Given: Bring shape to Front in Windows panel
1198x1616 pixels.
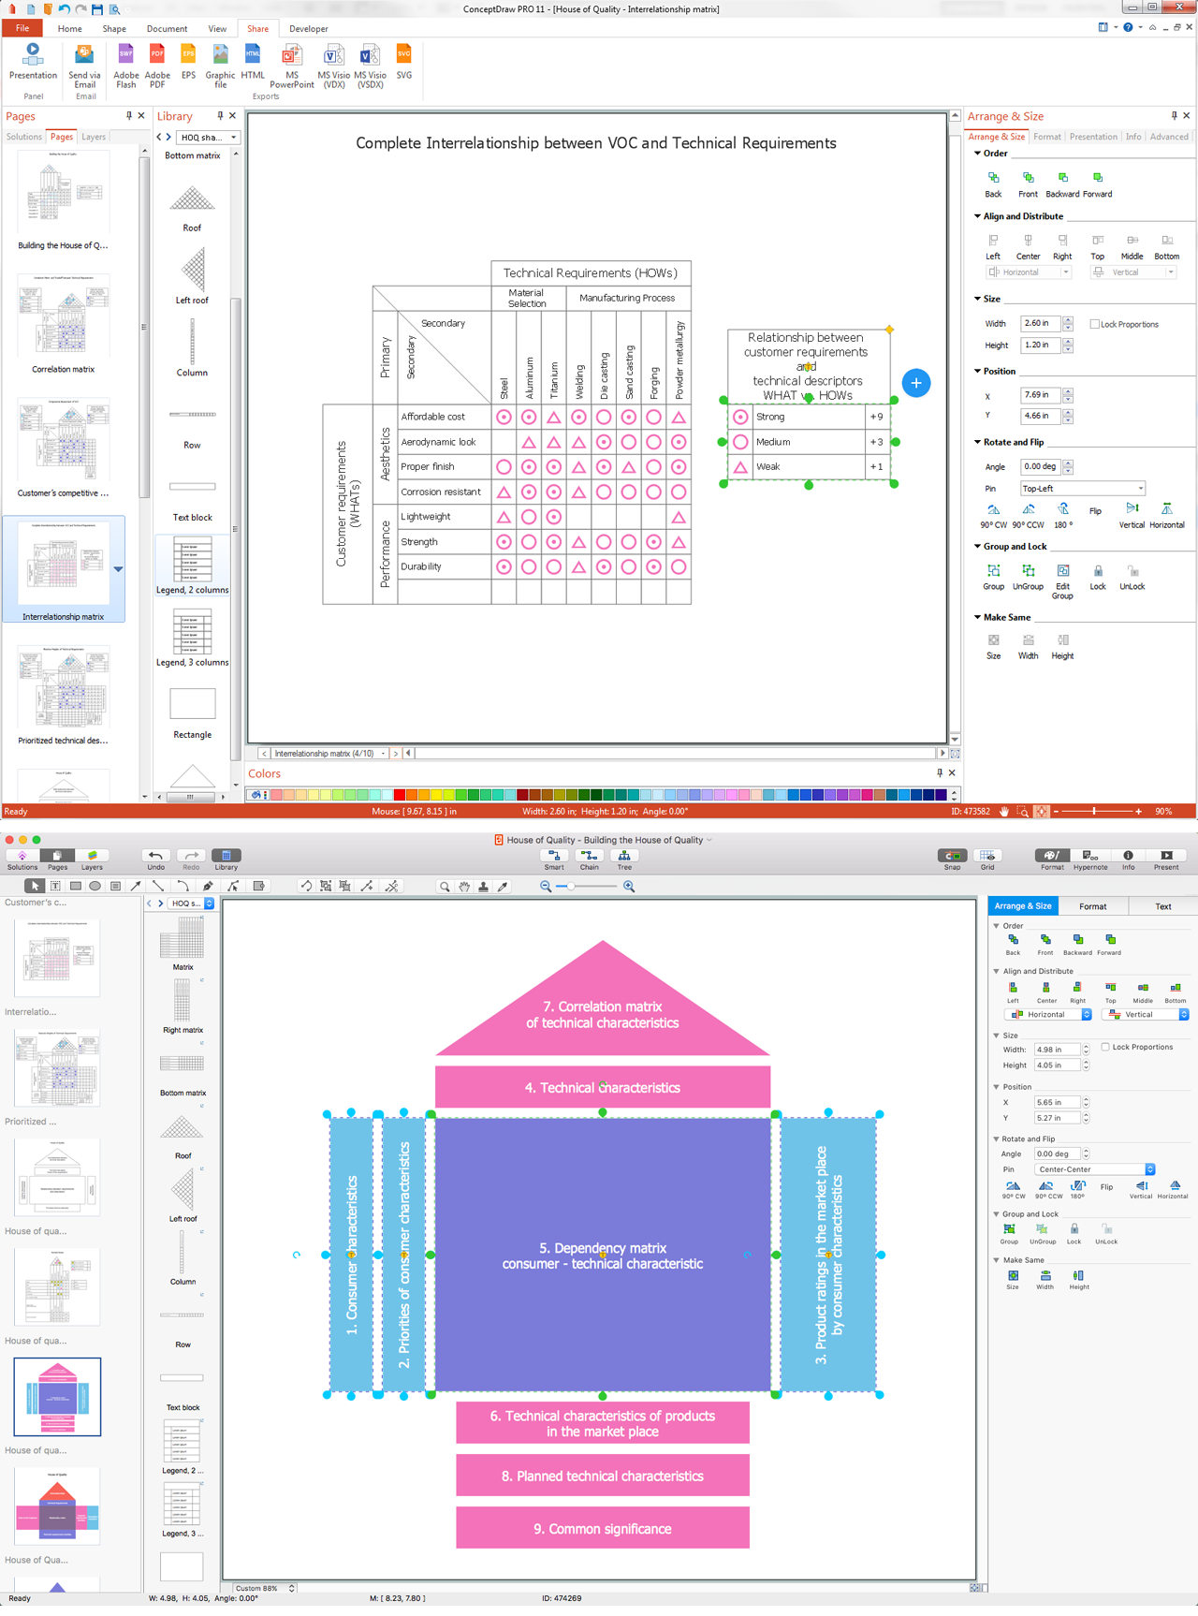Looking at the screenshot, I should point(1028,184).
